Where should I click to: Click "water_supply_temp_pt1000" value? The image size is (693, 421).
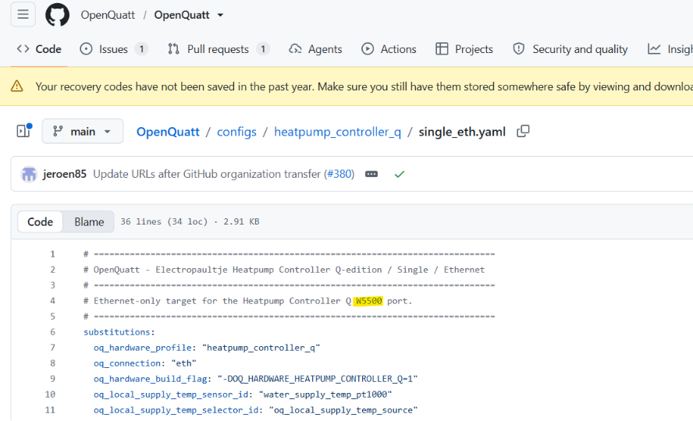[325, 394]
